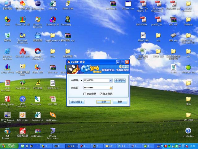Select the MEM.exe chip icon

173,36
